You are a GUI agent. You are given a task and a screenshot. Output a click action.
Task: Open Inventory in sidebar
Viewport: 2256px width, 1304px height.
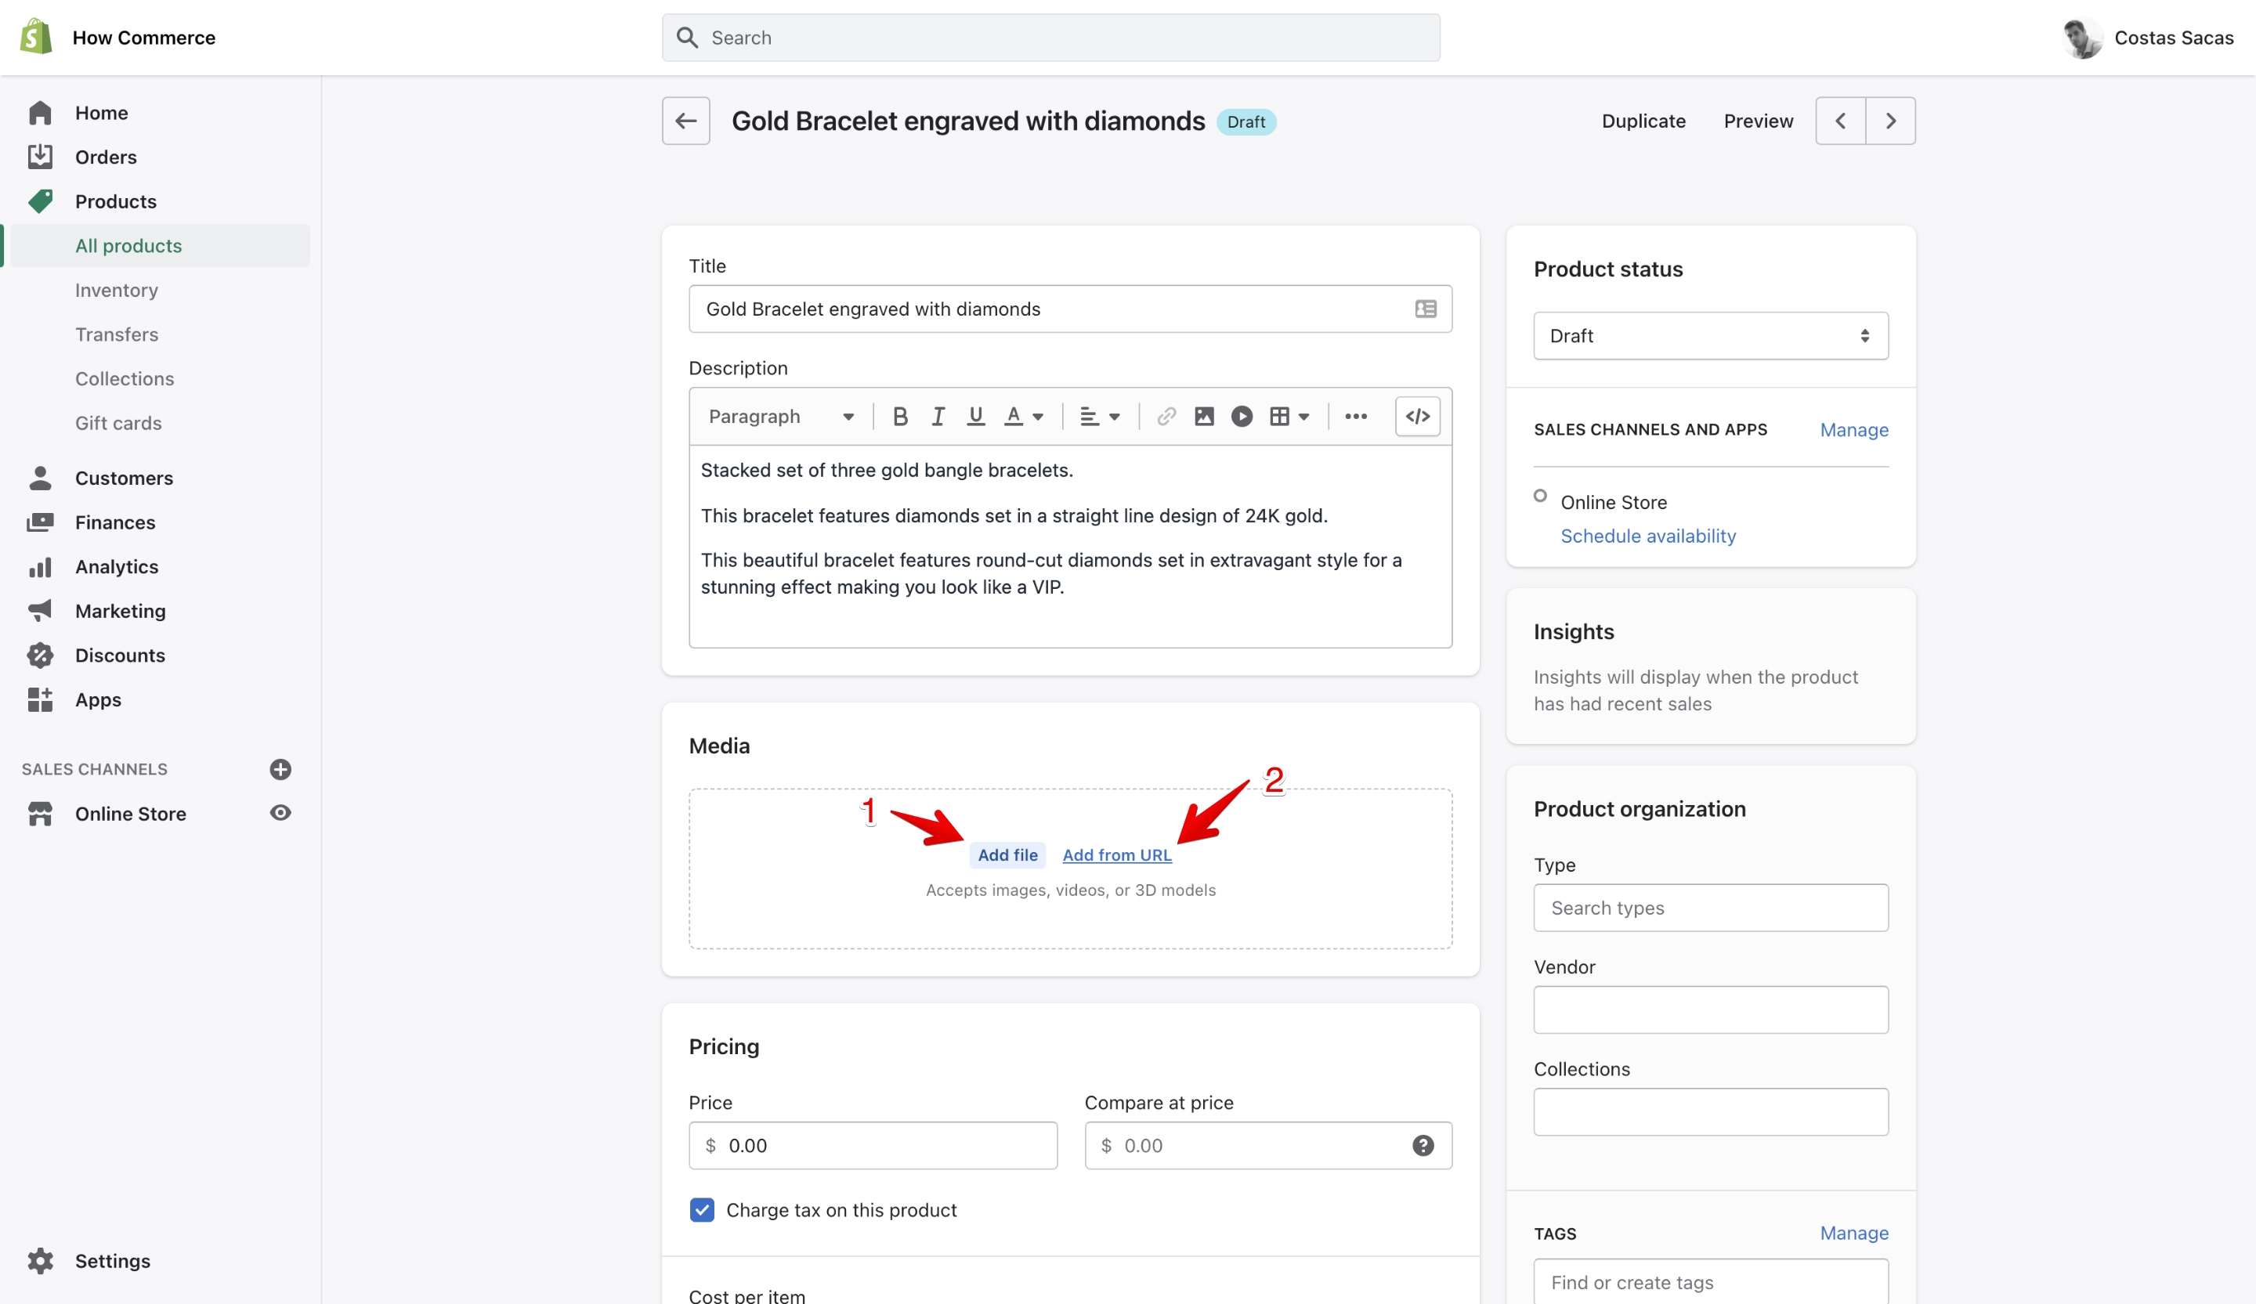[117, 290]
